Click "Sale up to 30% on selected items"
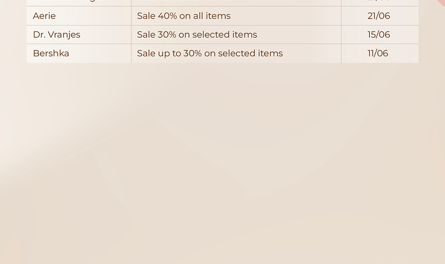This screenshot has height=264, width=445. (x=210, y=54)
